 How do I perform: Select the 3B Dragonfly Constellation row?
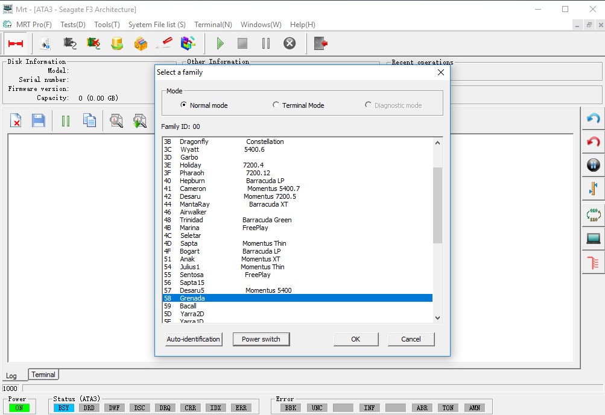click(x=297, y=142)
